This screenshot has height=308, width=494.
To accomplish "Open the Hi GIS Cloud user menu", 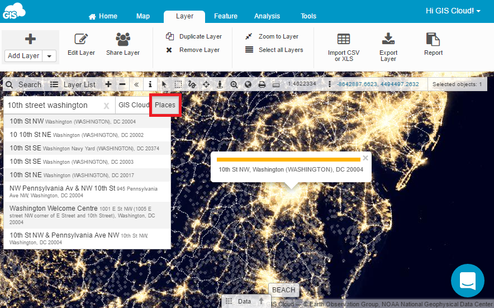I will click(453, 11).
